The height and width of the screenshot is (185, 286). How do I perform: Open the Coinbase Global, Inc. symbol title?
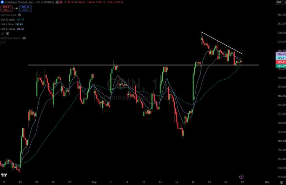(19, 2)
